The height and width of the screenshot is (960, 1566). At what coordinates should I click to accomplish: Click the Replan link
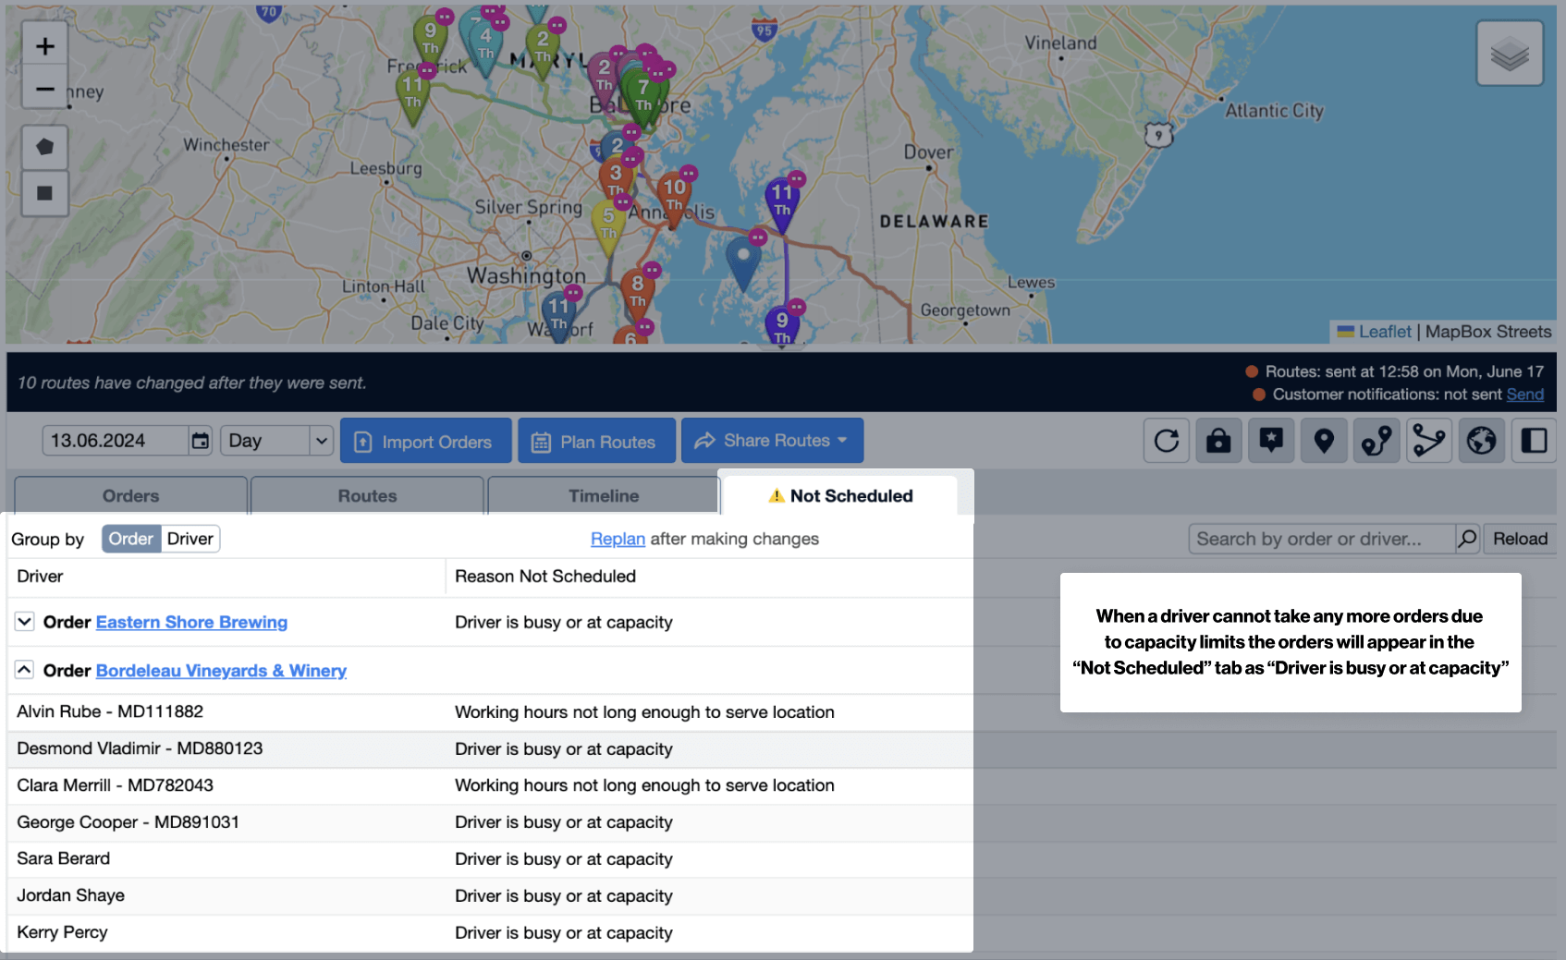tap(617, 539)
